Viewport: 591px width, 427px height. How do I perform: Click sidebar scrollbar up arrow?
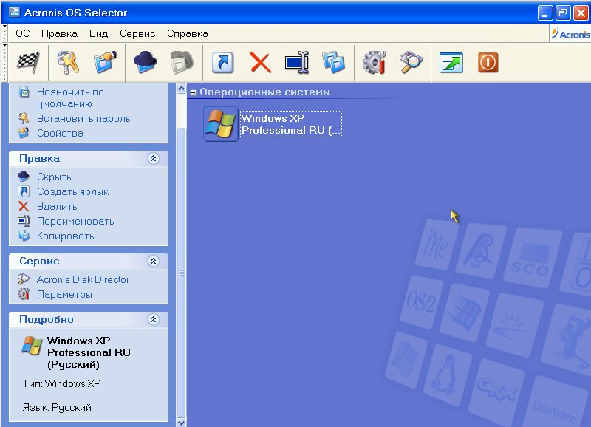point(181,89)
